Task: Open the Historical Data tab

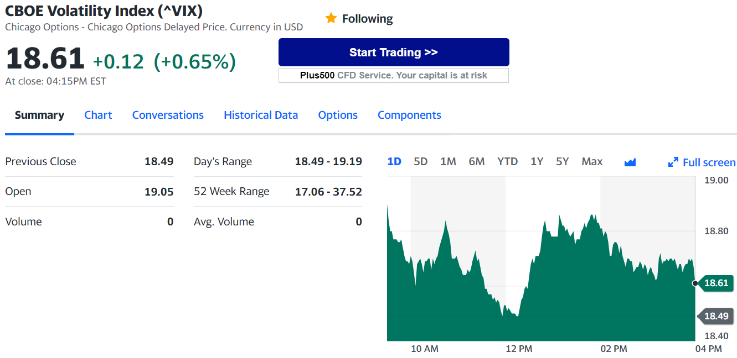Action: pos(261,115)
